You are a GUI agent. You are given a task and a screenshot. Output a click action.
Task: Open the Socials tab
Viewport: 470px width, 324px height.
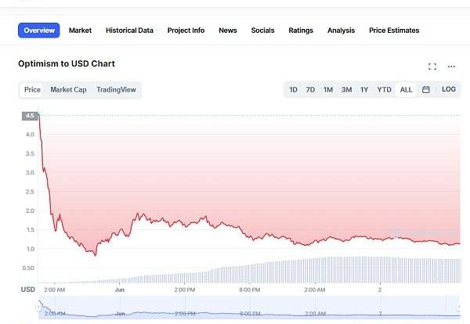pyautogui.click(x=262, y=31)
